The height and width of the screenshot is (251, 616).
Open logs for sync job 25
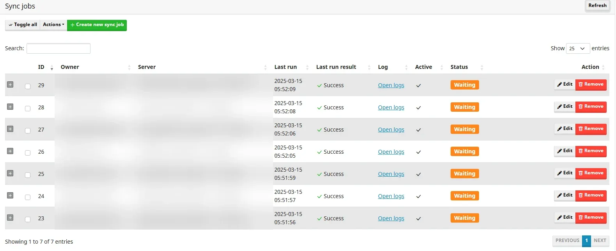tap(391, 174)
